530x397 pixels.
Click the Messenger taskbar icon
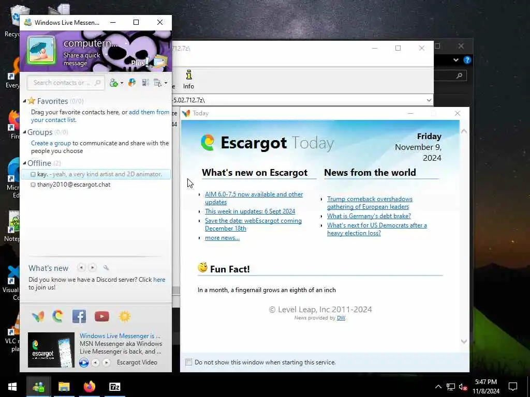coord(38,387)
